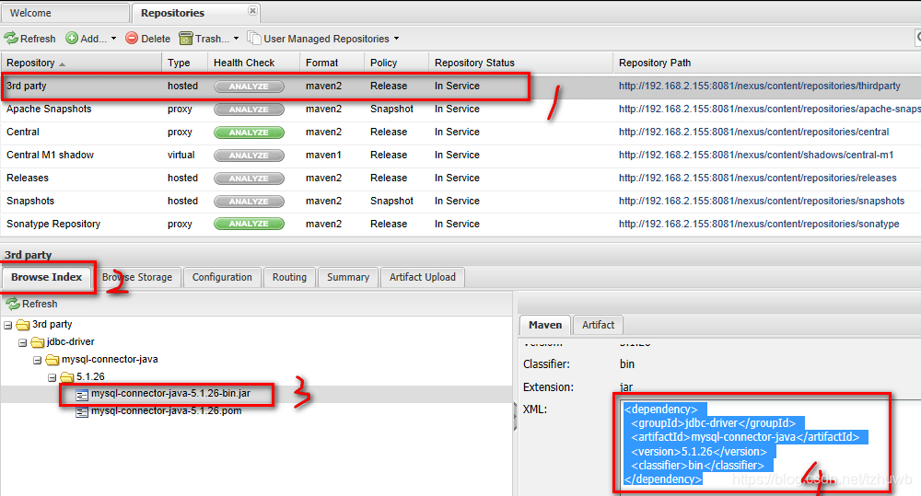921x496 pixels.
Task: Click the file icon of the bin.jar entry
Action: [82, 395]
